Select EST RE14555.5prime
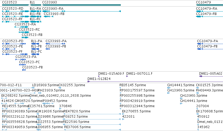The image size is (223, 131). pos(5,109)
